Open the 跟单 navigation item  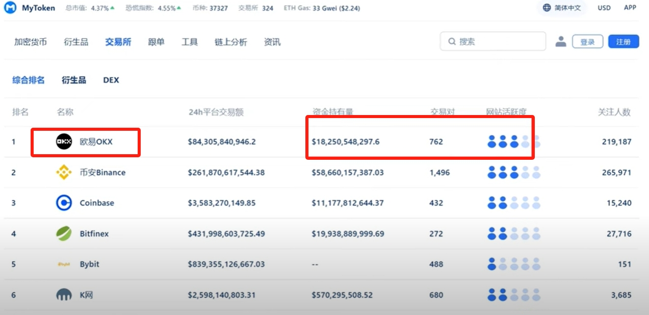156,42
